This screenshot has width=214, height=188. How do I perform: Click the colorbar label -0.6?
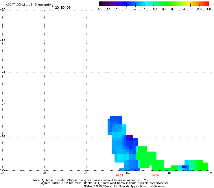click(163, 9)
